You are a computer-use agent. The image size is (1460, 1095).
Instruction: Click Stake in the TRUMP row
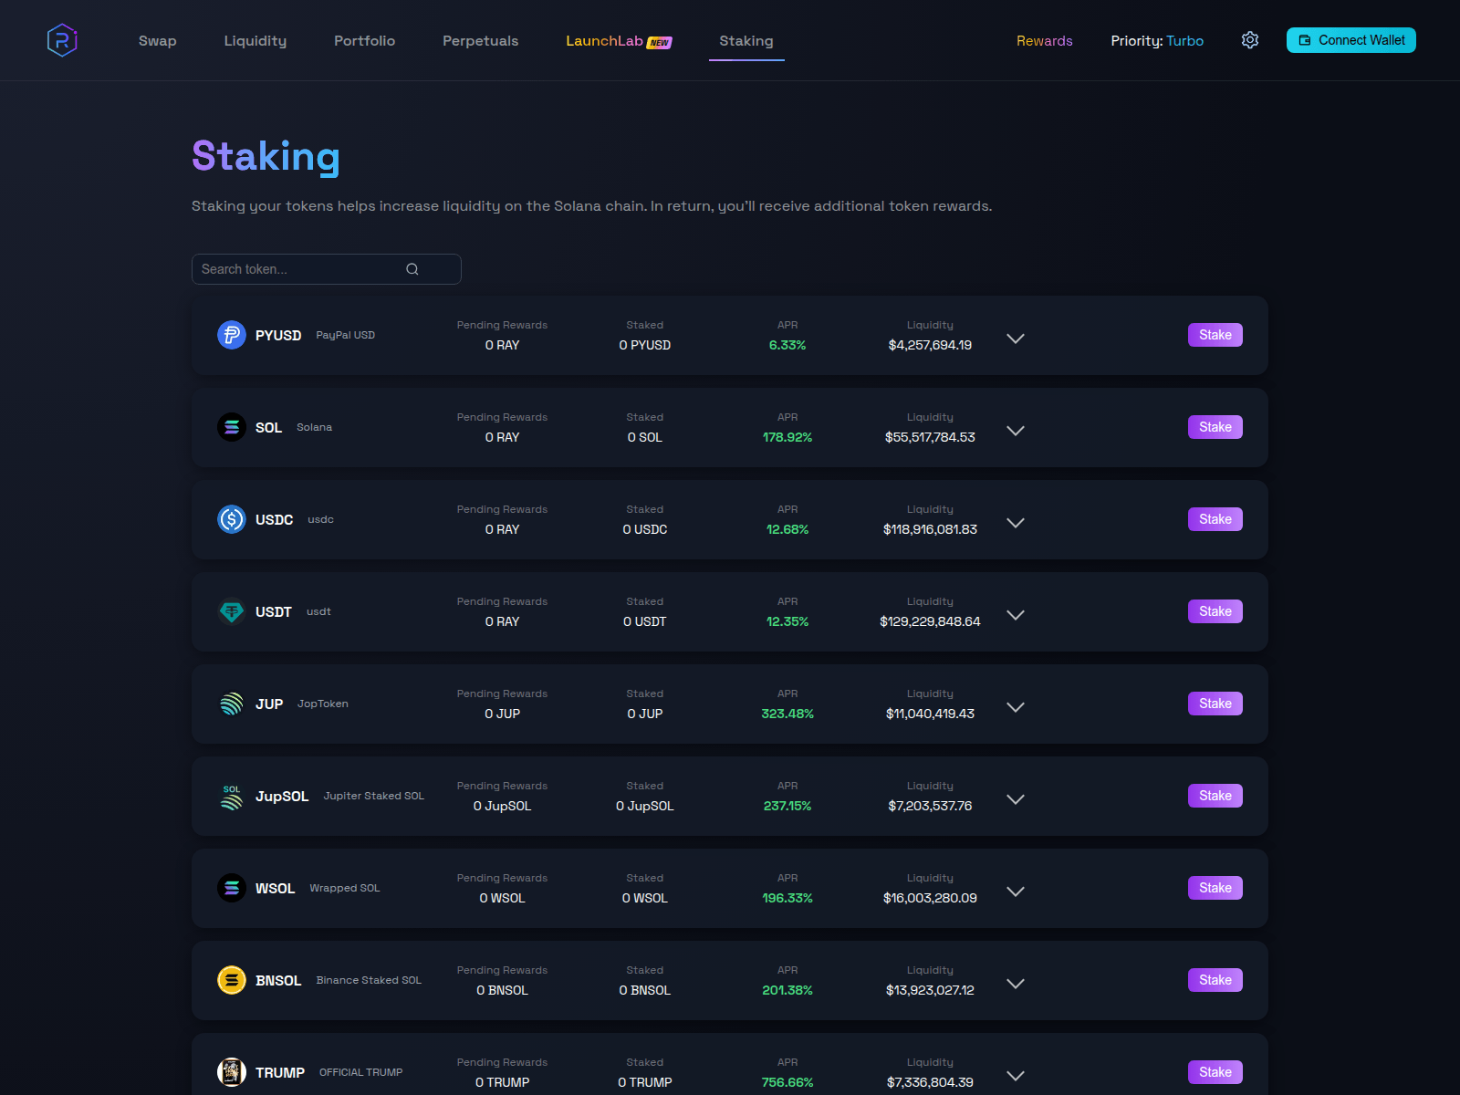tap(1215, 1072)
